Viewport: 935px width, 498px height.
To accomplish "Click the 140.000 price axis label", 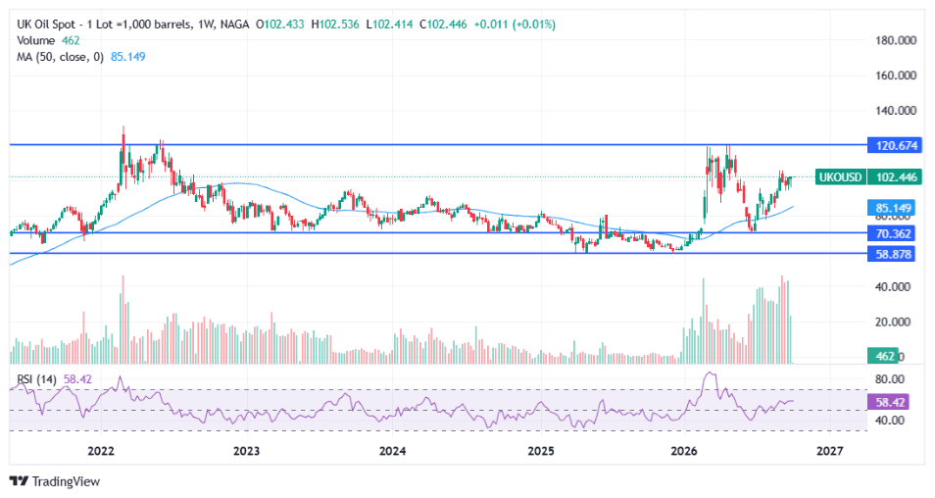I will 896,111.
